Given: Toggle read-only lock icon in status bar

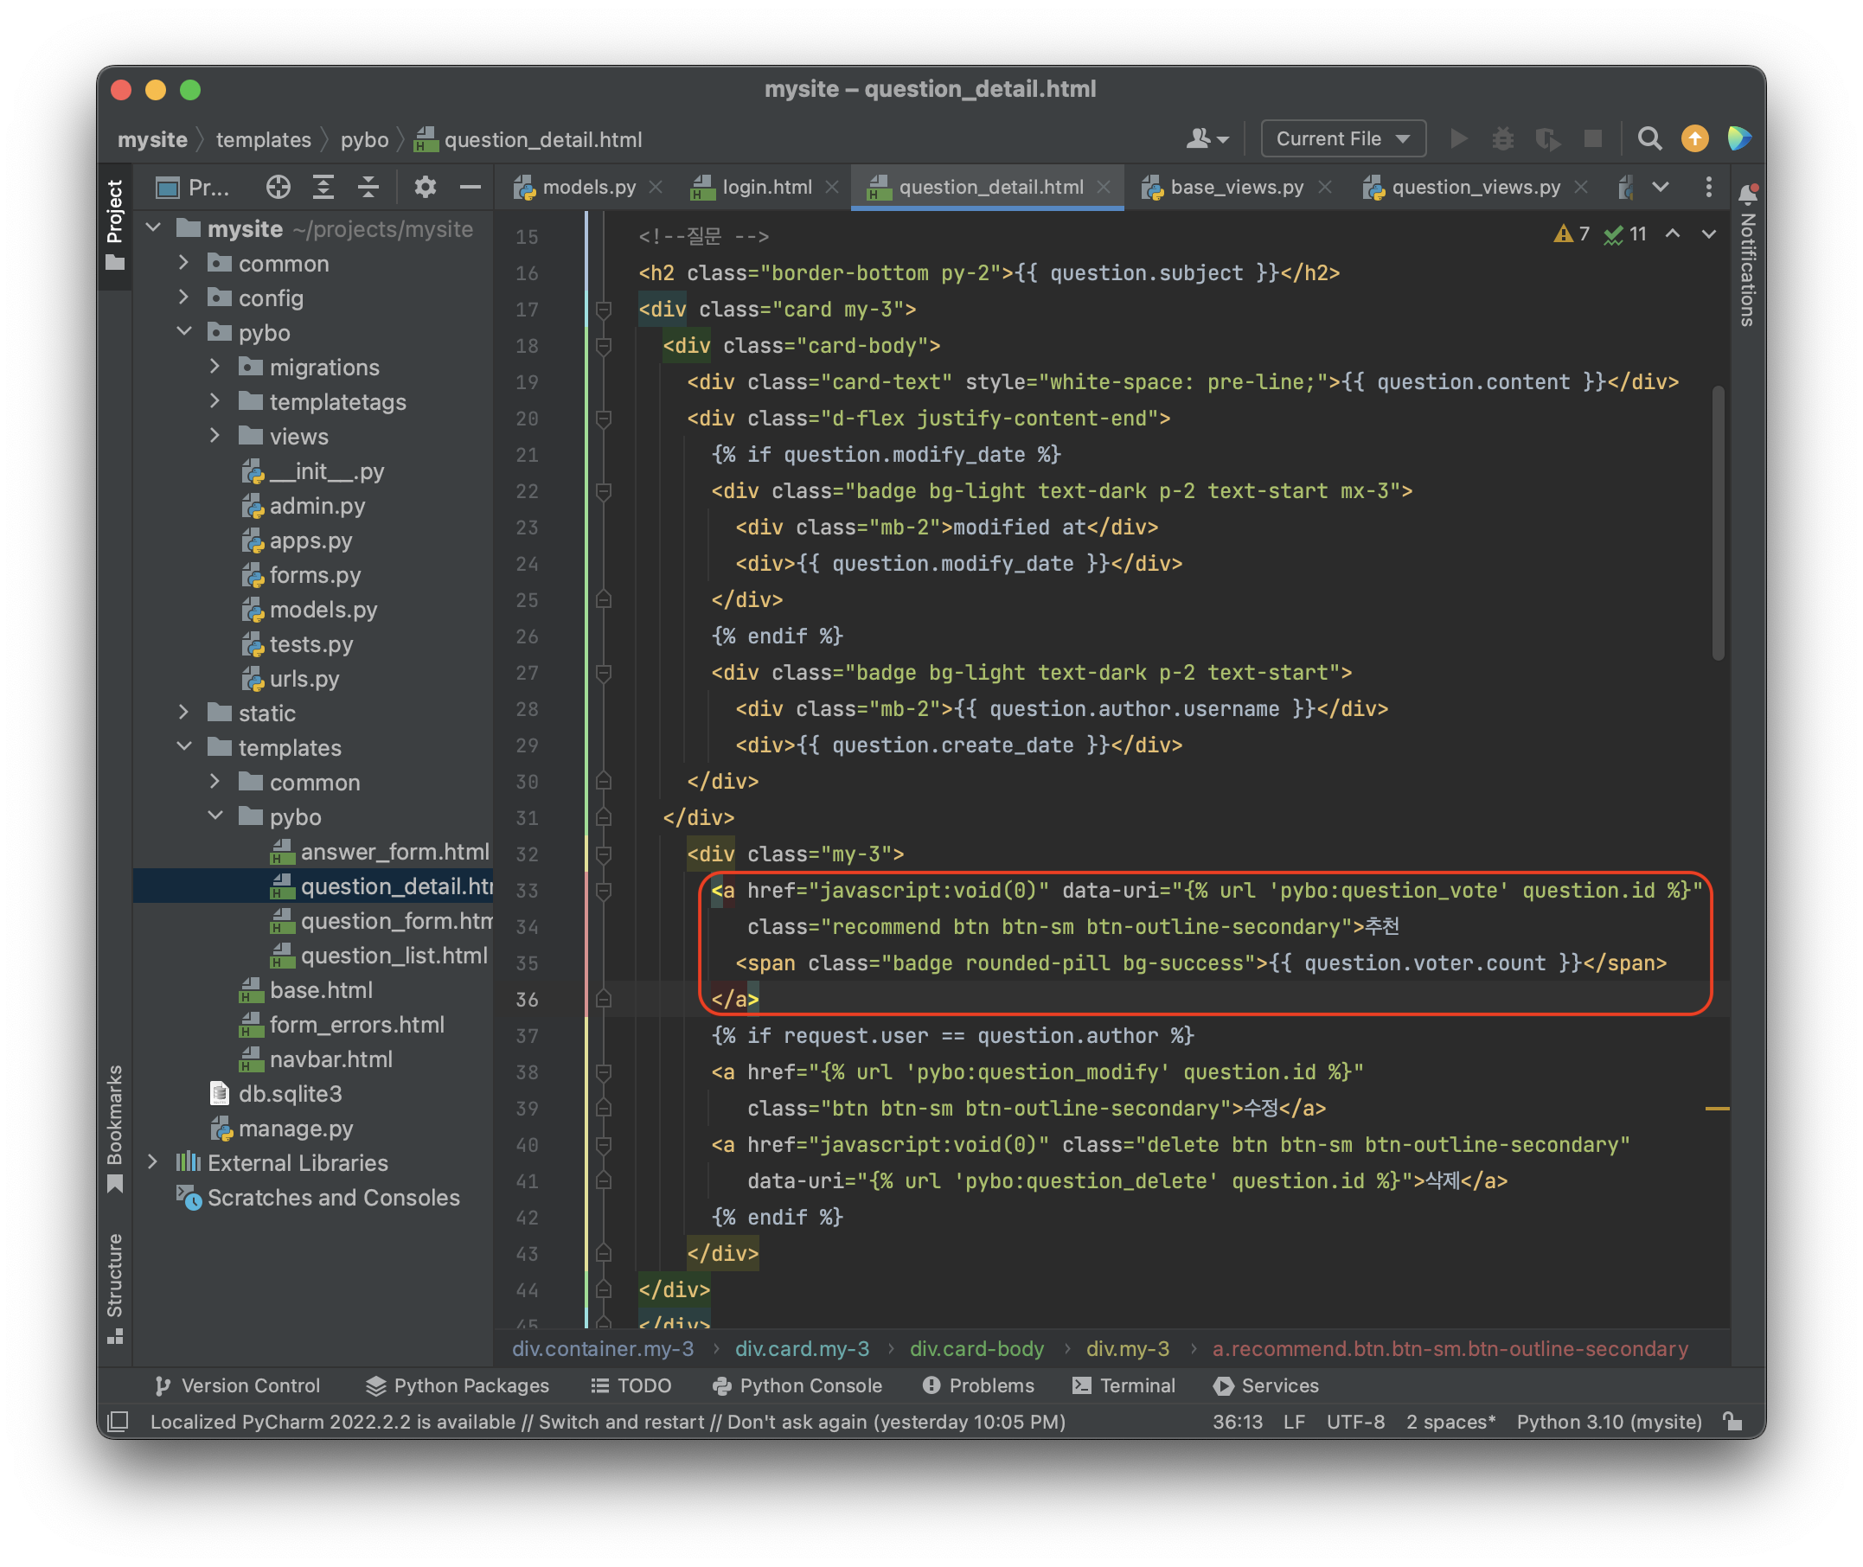Looking at the screenshot, I should pos(1732,1422).
